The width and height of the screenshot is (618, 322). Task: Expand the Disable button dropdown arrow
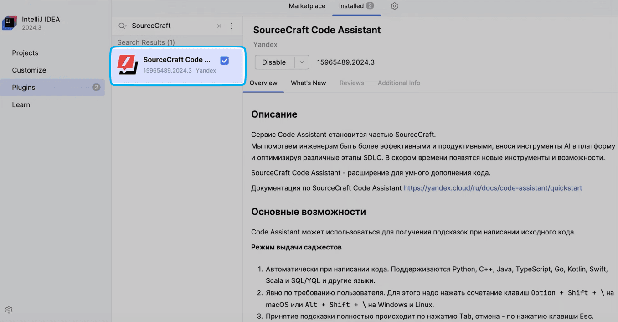pos(302,62)
